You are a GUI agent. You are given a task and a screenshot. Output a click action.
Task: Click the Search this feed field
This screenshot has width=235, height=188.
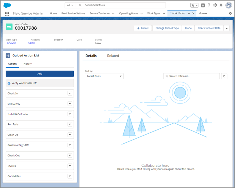(191, 76)
